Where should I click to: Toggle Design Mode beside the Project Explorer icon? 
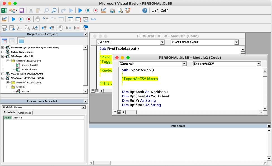pos(103,11)
